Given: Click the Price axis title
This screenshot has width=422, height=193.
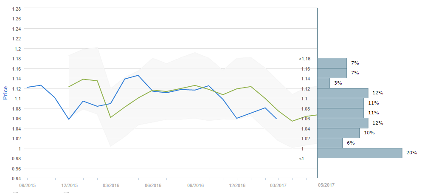Looking at the screenshot, I should tap(6, 92).
